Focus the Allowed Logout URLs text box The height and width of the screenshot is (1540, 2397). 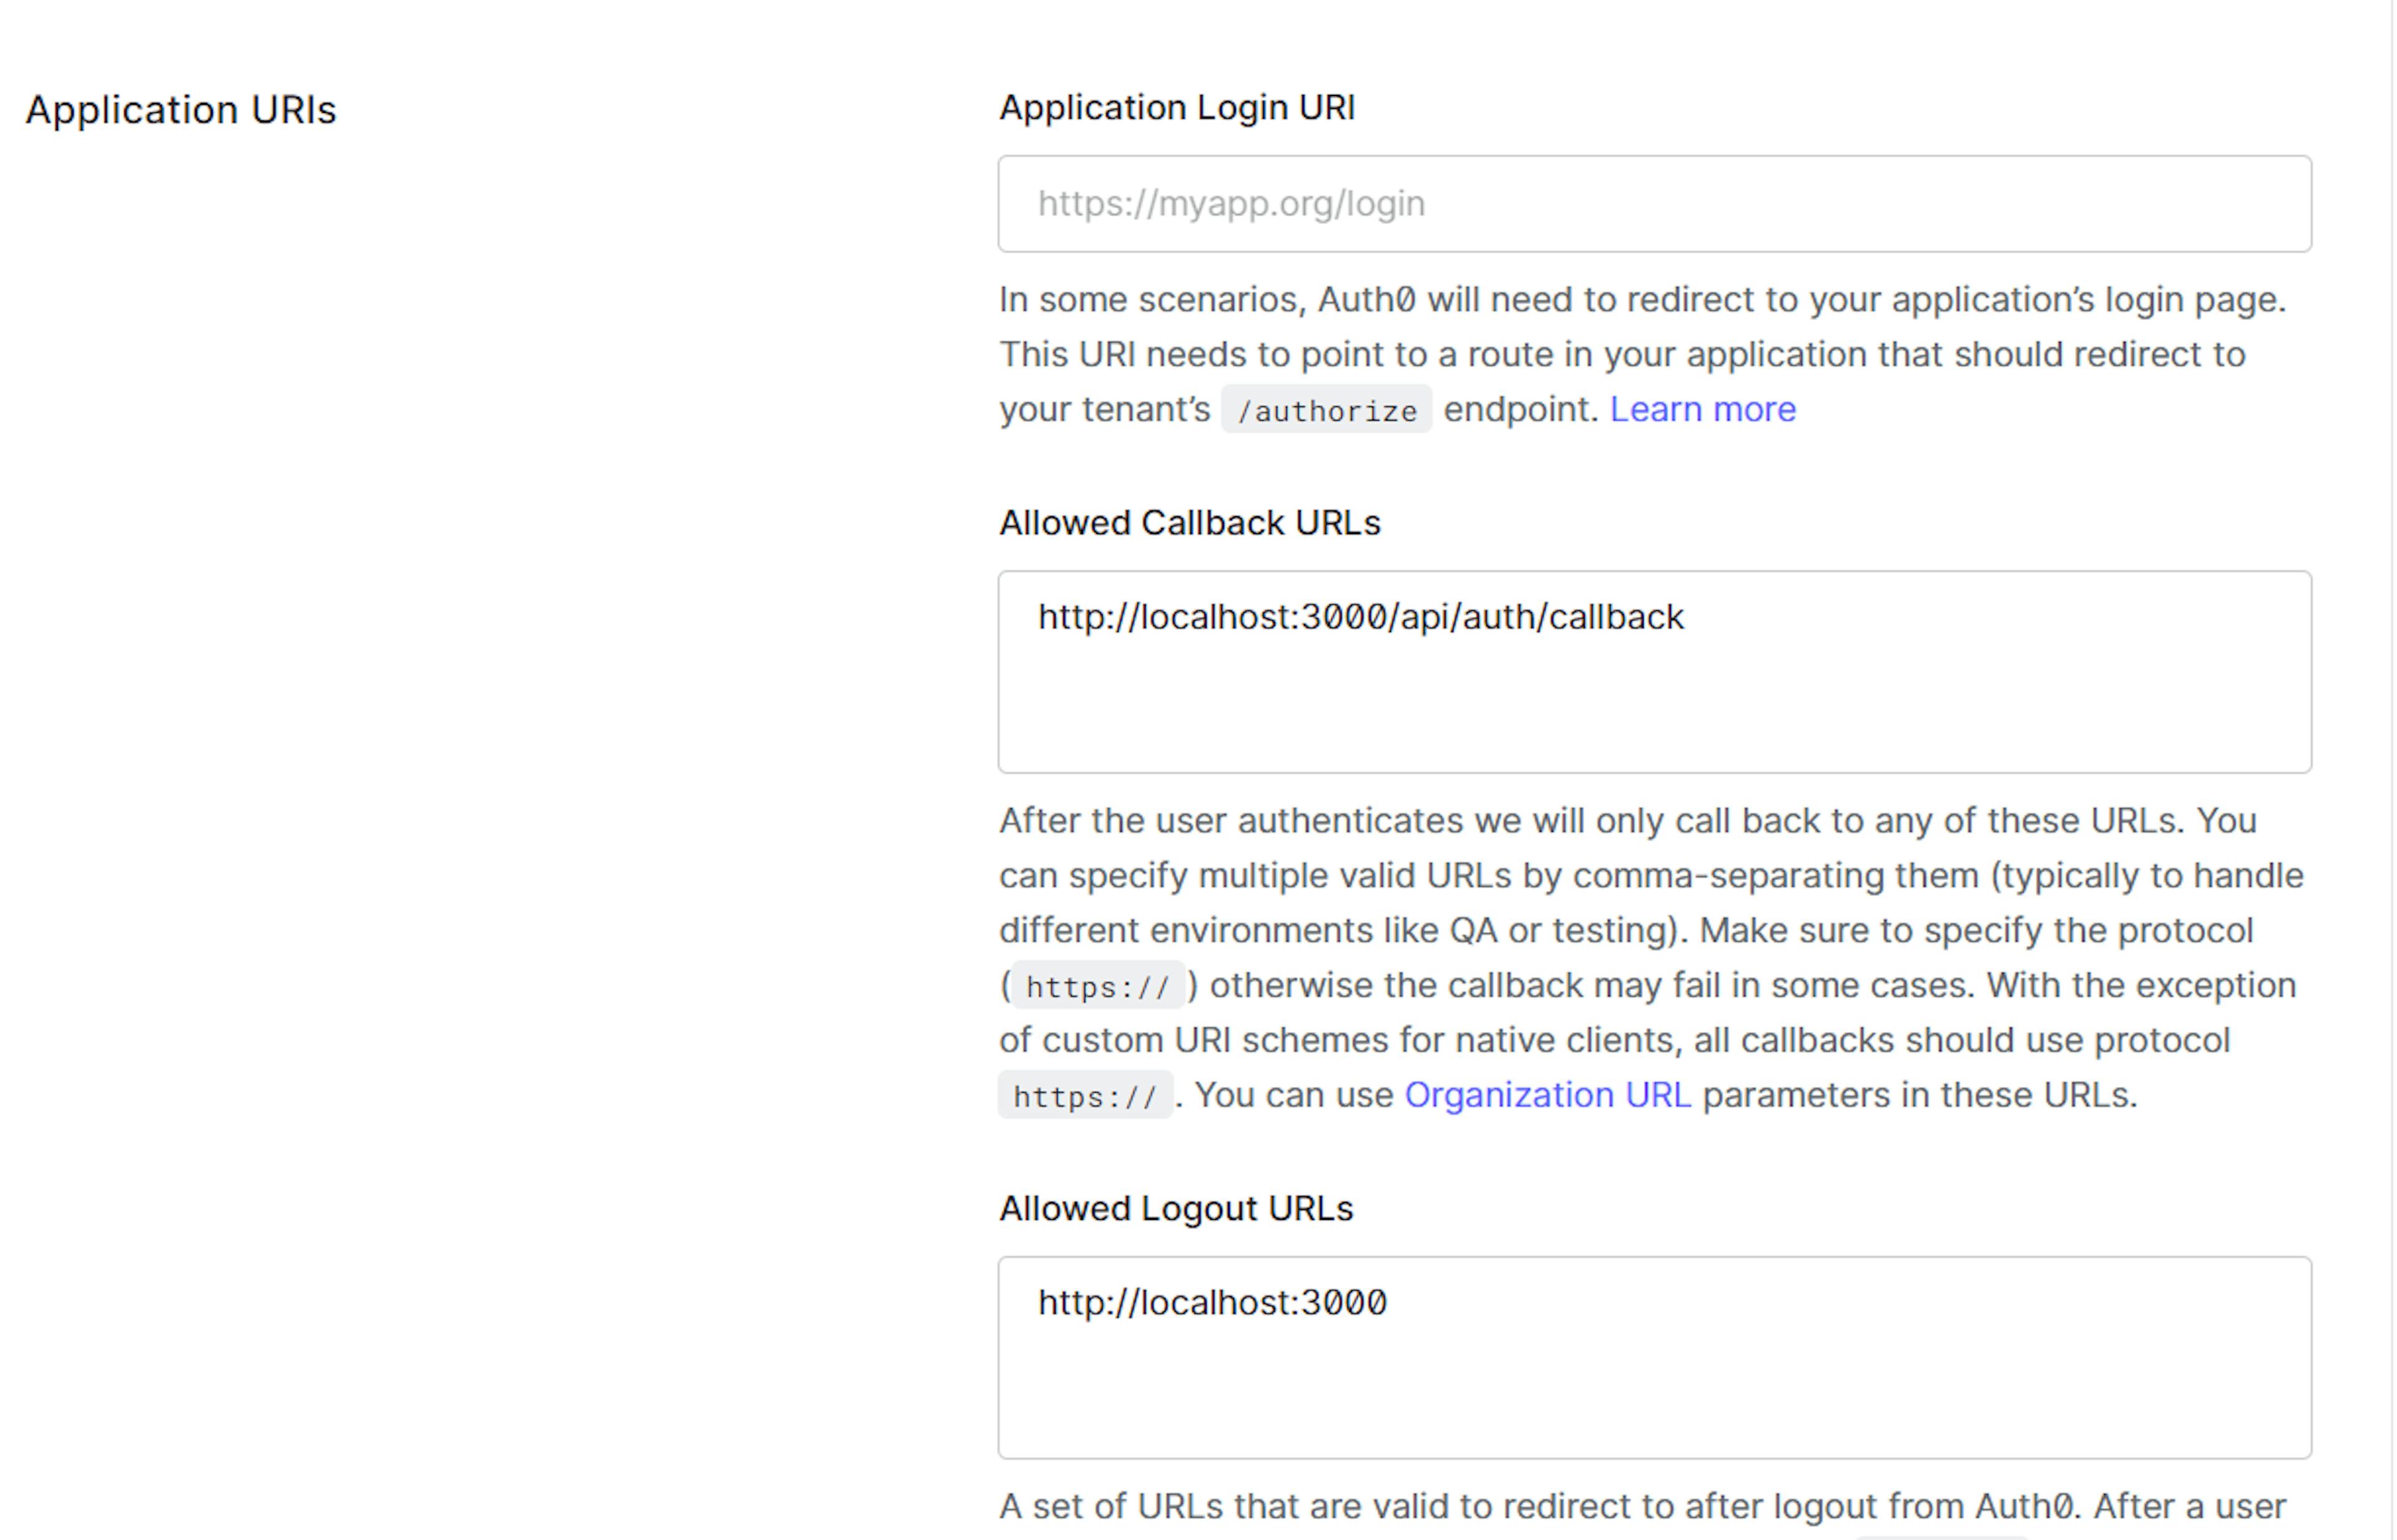[x=1654, y=1375]
